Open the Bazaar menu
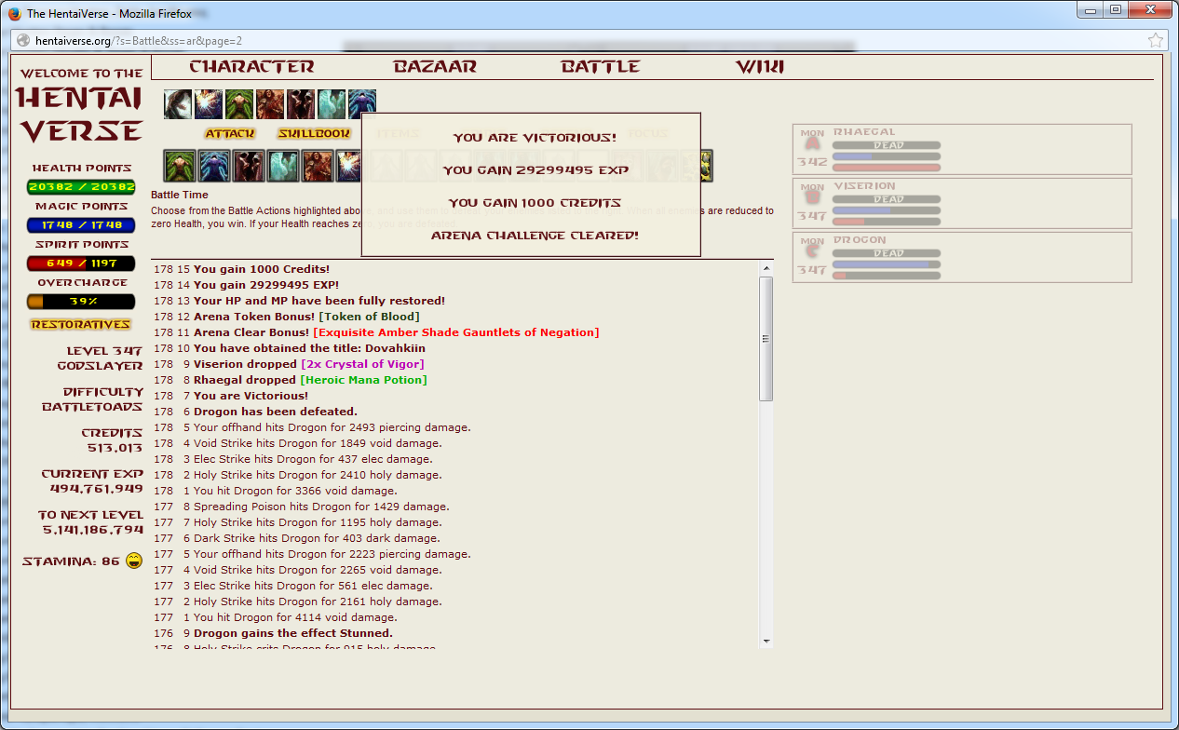This screenshot has width=1179, height=730. click(435, 67)
